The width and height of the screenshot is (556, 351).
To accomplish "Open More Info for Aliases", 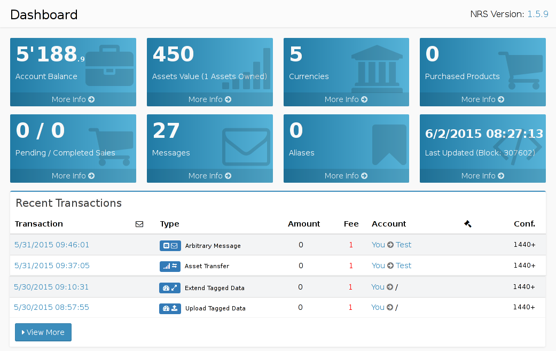I will (346, 176).
